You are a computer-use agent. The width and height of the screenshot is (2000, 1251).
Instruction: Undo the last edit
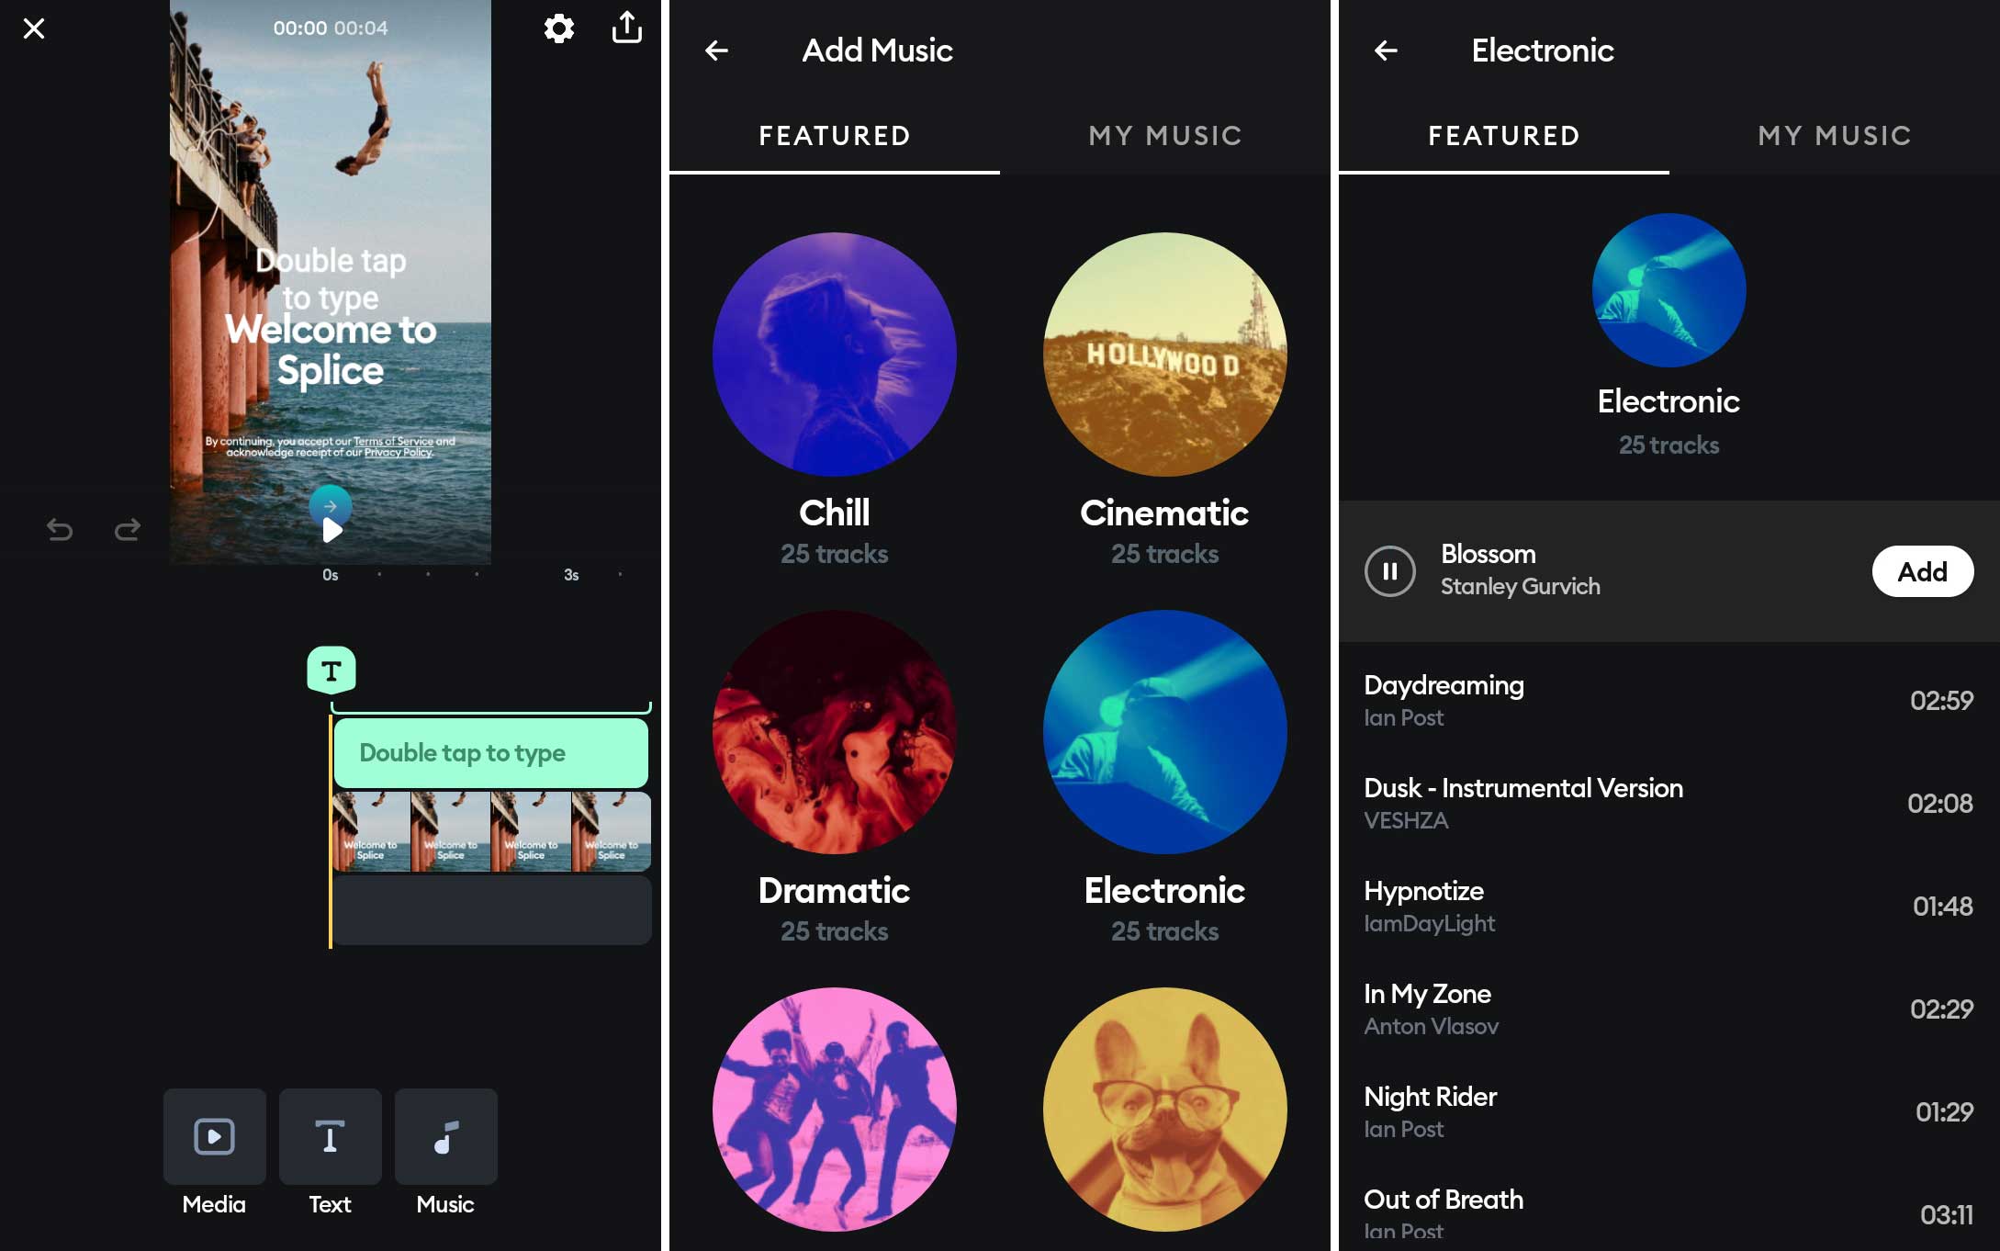tap(60, 530)
